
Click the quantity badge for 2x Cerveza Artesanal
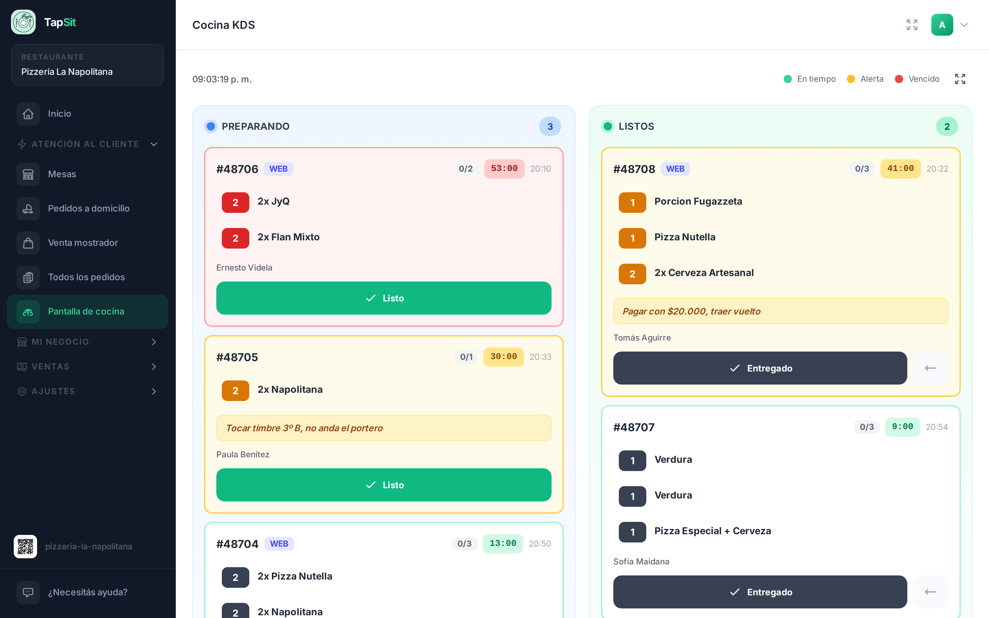point(632,274)
